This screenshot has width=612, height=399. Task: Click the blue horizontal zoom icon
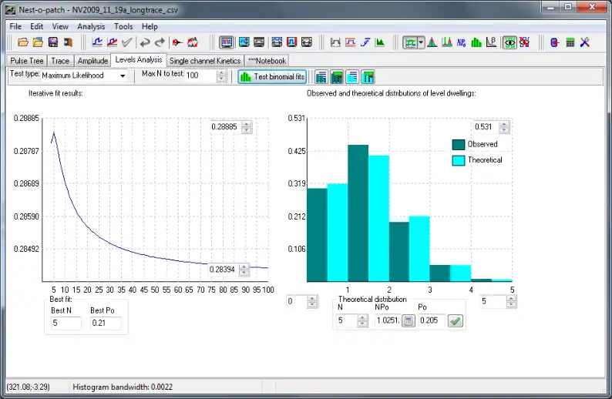click(277, 42)
